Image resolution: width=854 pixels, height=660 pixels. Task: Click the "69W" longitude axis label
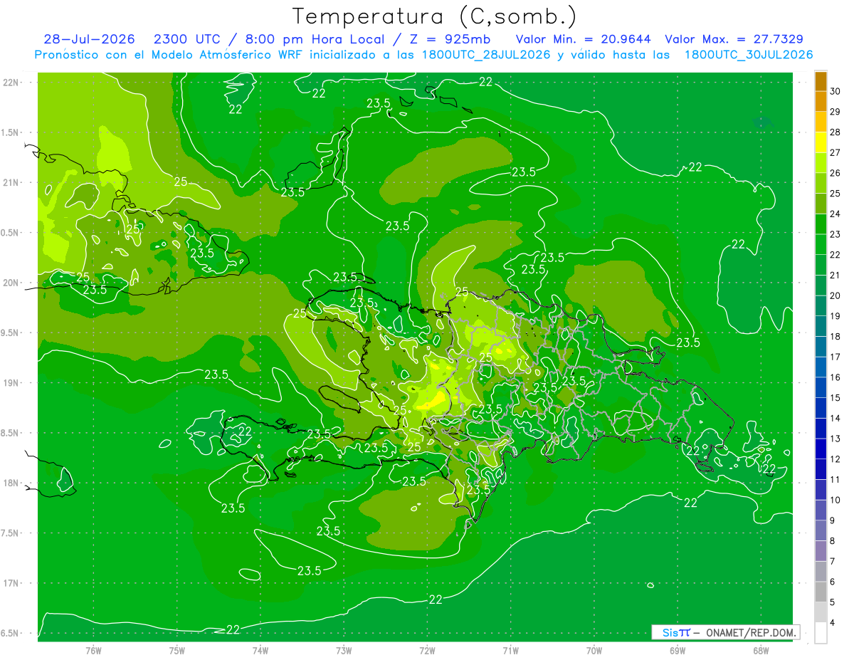pos(678,651)
